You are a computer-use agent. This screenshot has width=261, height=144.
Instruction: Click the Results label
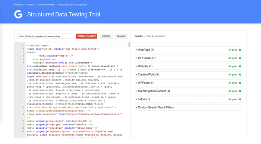click(x=139, y=36)
